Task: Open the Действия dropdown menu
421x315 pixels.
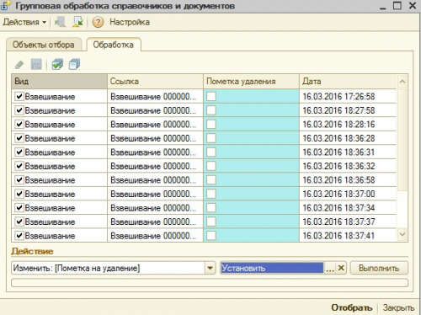Action: [24, 22]
